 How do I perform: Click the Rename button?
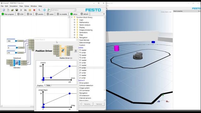(88, 104)
